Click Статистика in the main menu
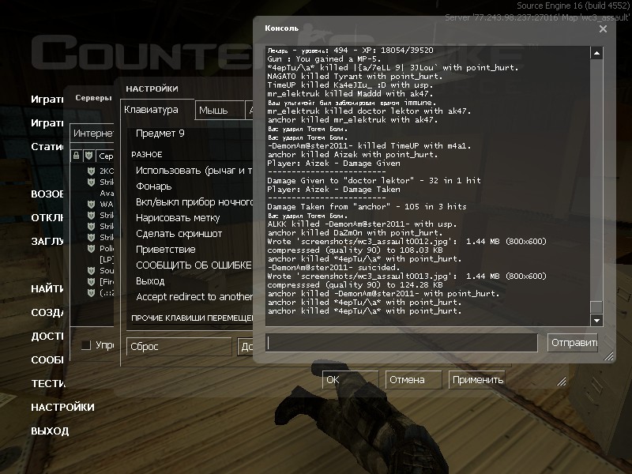Image resolution: width=632 pixels, height=474 pixels. 47,147
